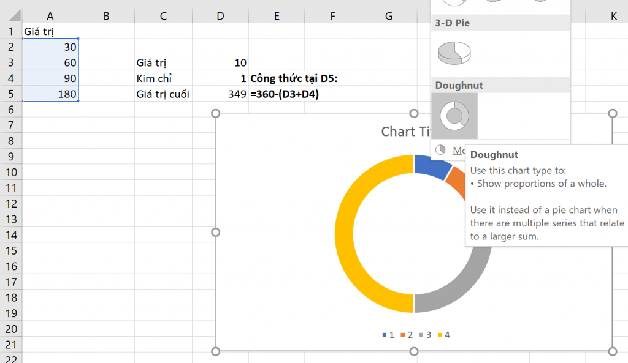Viewport: 628px width, 363px height.
Task: Click the chart's top-left resize handle
Action: click(215, 113)
